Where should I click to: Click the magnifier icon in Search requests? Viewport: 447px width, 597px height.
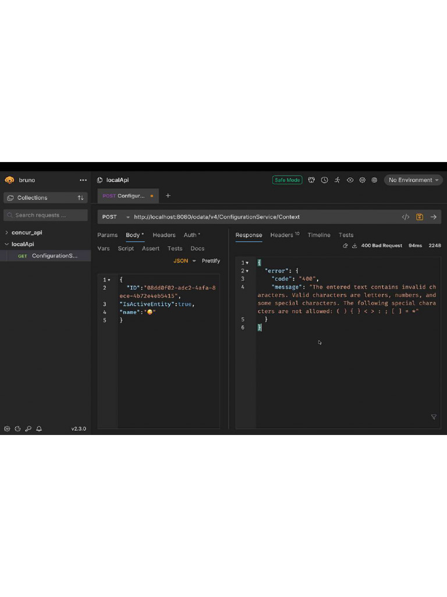(x=10, y=215)
